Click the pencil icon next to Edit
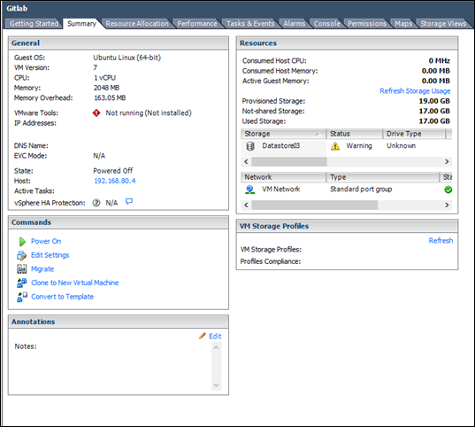Image resolution: width=475 pixels, height=427 pixels. (x=203, y=336)
